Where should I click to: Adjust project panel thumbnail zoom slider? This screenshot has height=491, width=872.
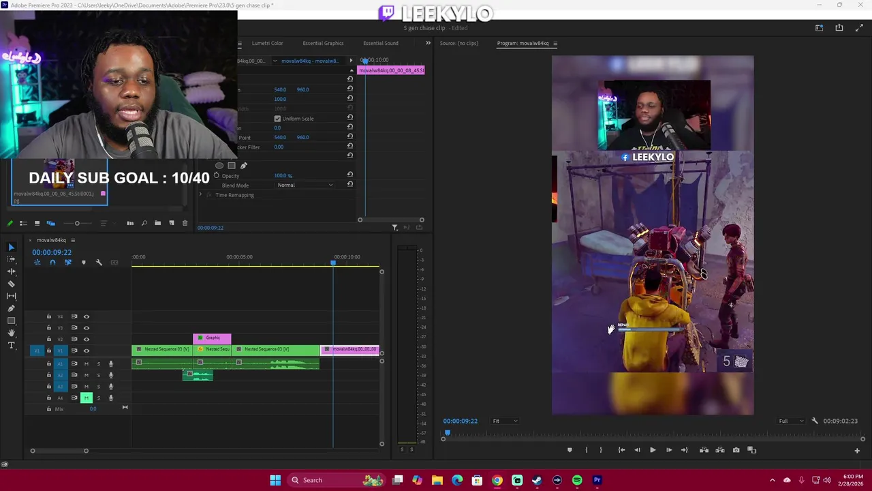[77, 223]
